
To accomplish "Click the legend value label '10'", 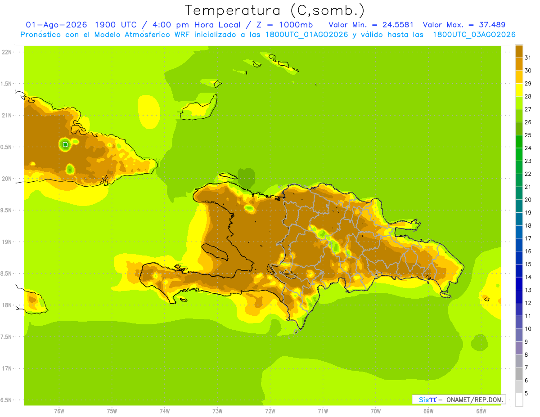I will [x=528, y=329].
